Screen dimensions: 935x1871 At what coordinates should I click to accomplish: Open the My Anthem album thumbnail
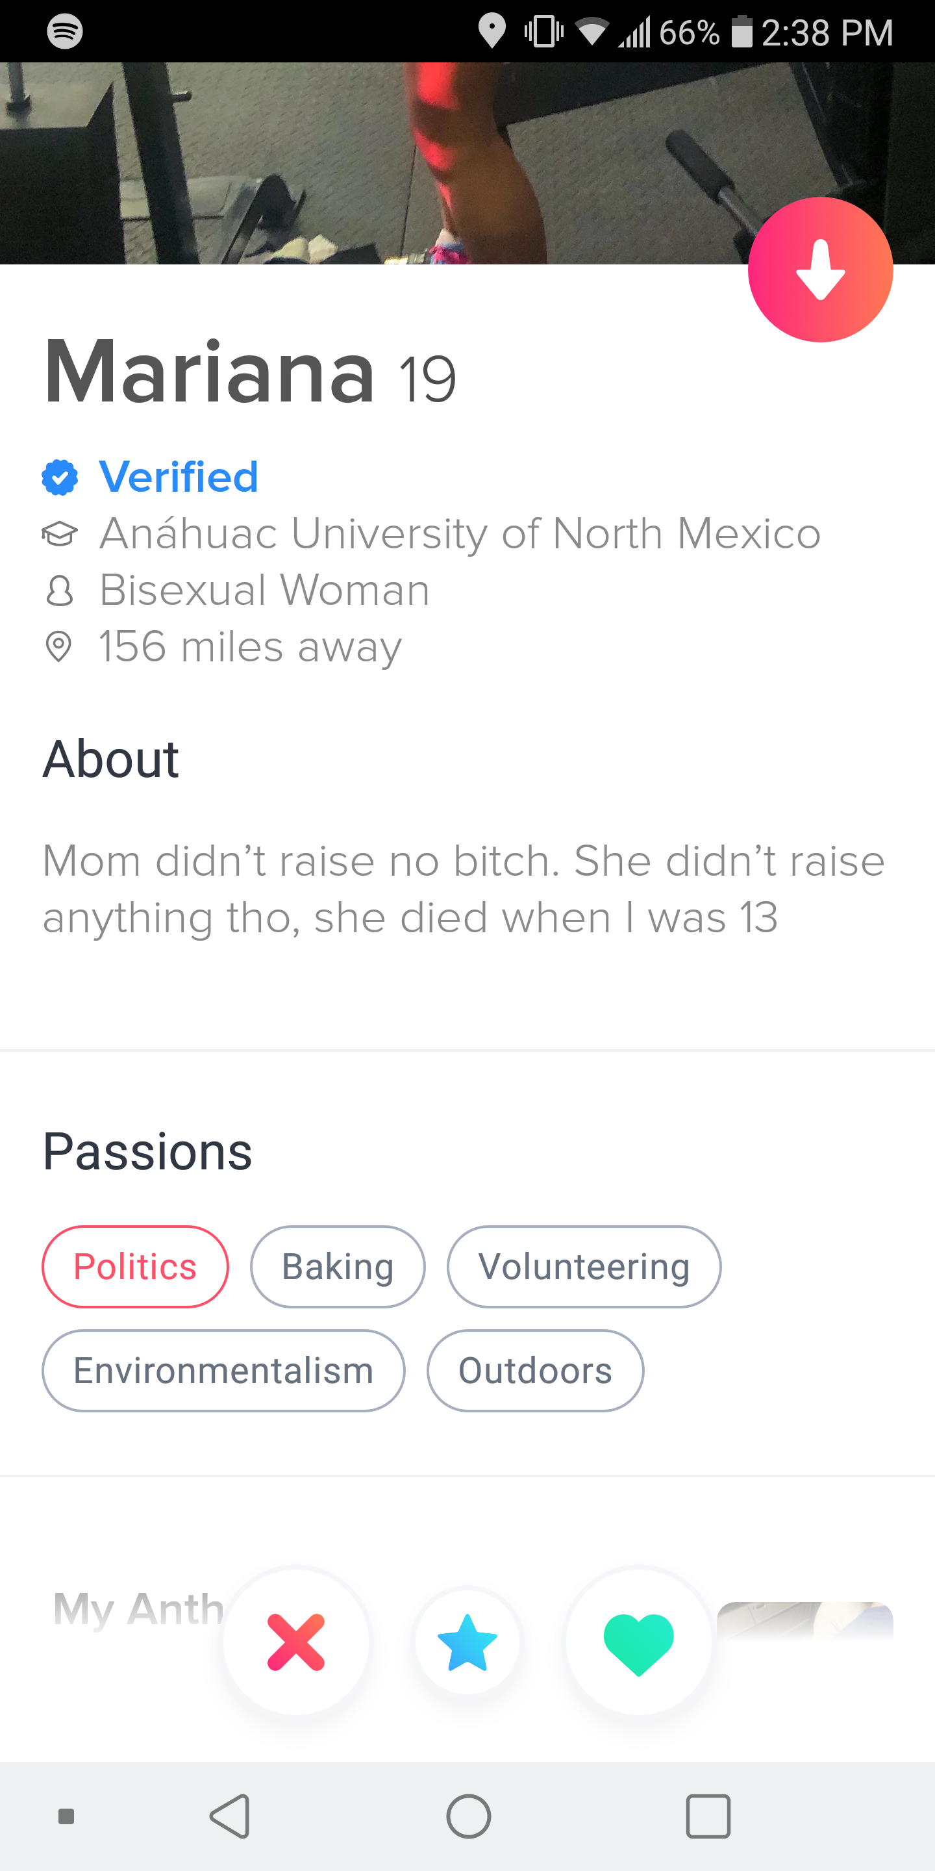point(804,1621)
